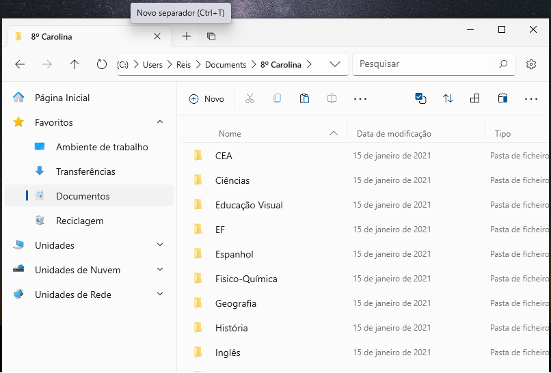This screenshot has width=551, height=373.
Task: Select the História folder
Action: click(x=366, y=328)
